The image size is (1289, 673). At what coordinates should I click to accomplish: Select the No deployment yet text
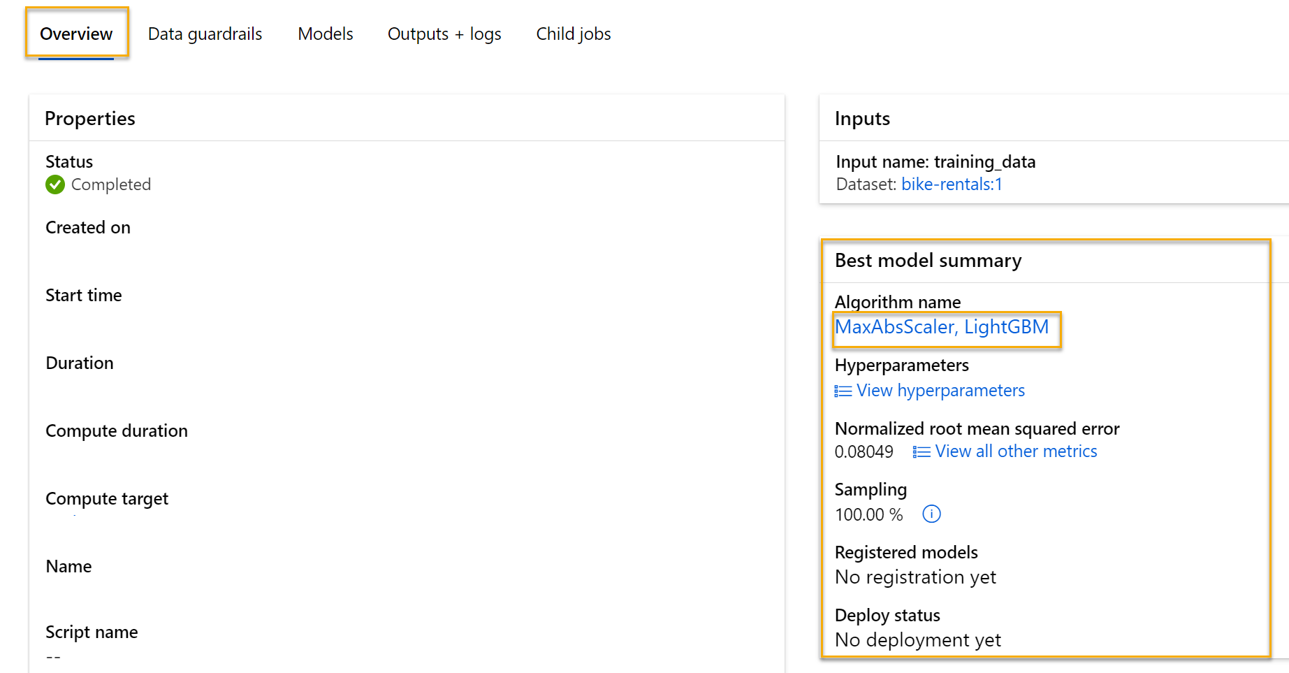tap(918, 640)
